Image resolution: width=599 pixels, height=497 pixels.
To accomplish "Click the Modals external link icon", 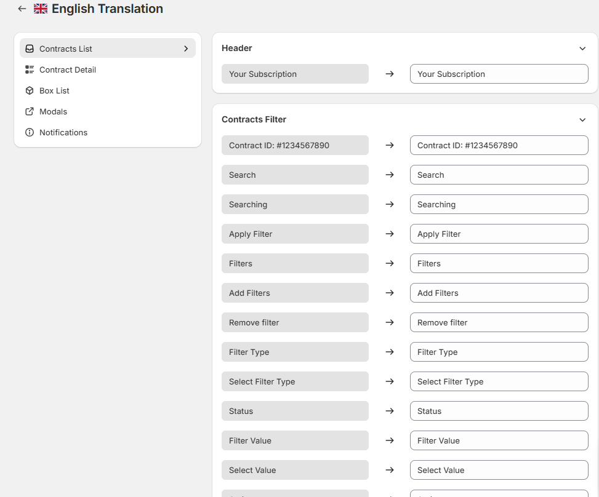I will pos(30,111).
